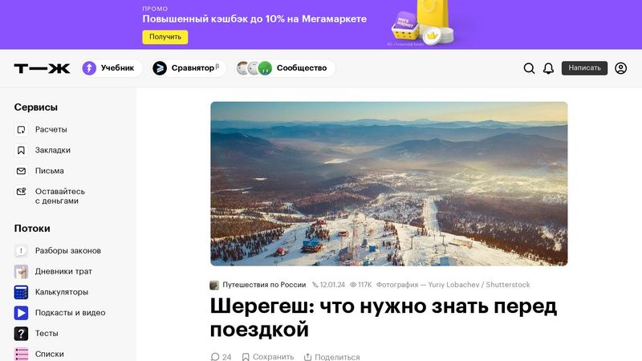Open notifications bell icon
The image size is (642, 361).
[548, 68]
